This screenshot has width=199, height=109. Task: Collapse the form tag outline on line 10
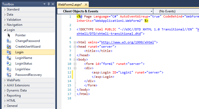(x=75, y=64)
